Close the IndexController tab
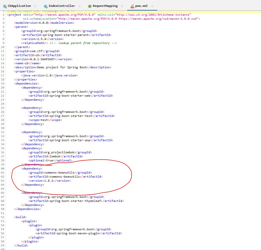 pos(80,6)
